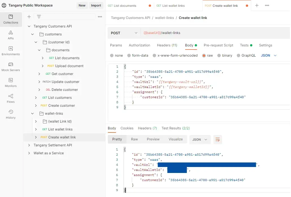
Task: Open the request Headers (11) tab
Action: [x=167, y=45]
